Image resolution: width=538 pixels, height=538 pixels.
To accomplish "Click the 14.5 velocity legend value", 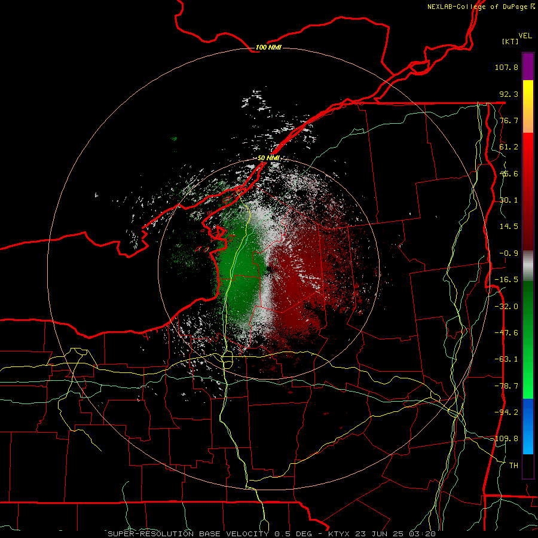I will pyautogui.click(x=509, y=227).
